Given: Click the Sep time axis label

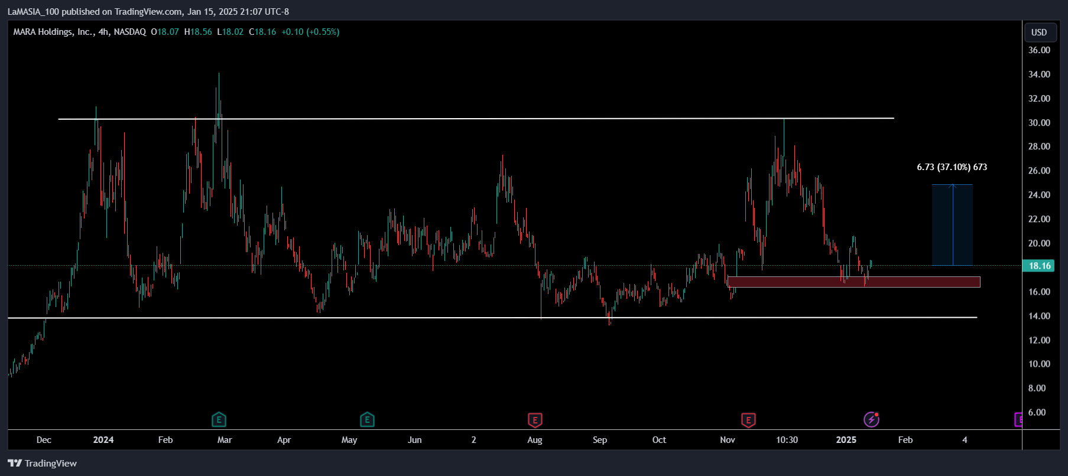Looking at the screenshot, I should click(x=600, y=440).
